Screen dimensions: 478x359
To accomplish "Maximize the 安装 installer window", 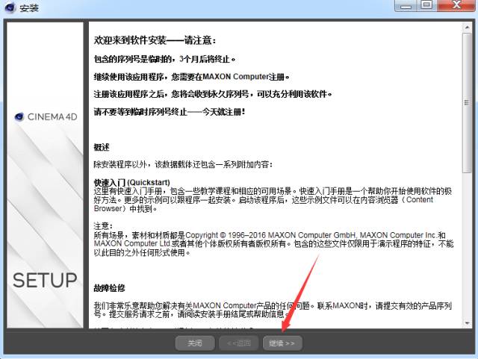I will click(x=426, y=6).
